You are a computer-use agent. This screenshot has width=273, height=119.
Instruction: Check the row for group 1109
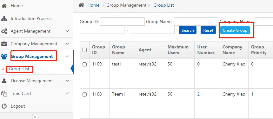click(x=84, y=64)
